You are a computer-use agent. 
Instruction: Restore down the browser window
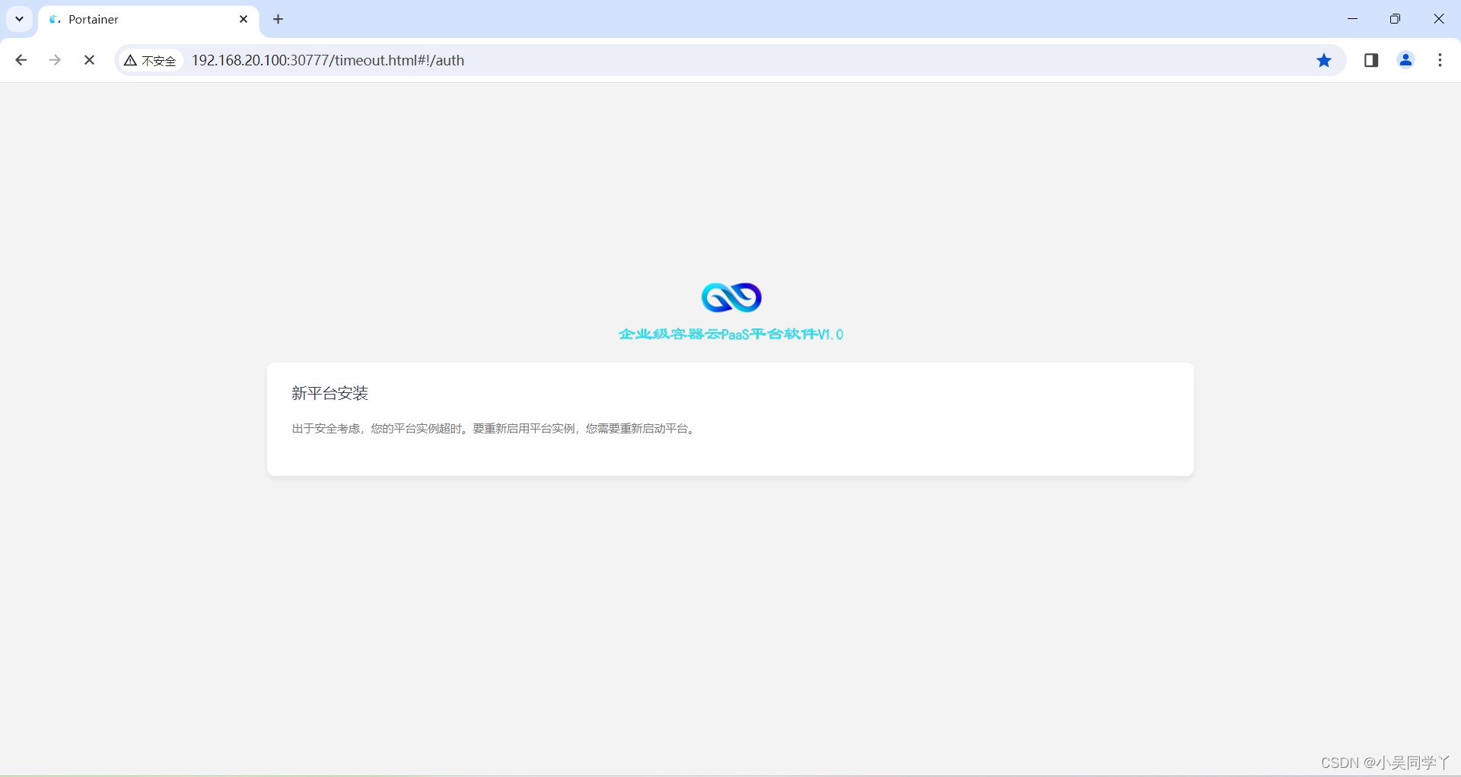click(x=1396, y=18)
